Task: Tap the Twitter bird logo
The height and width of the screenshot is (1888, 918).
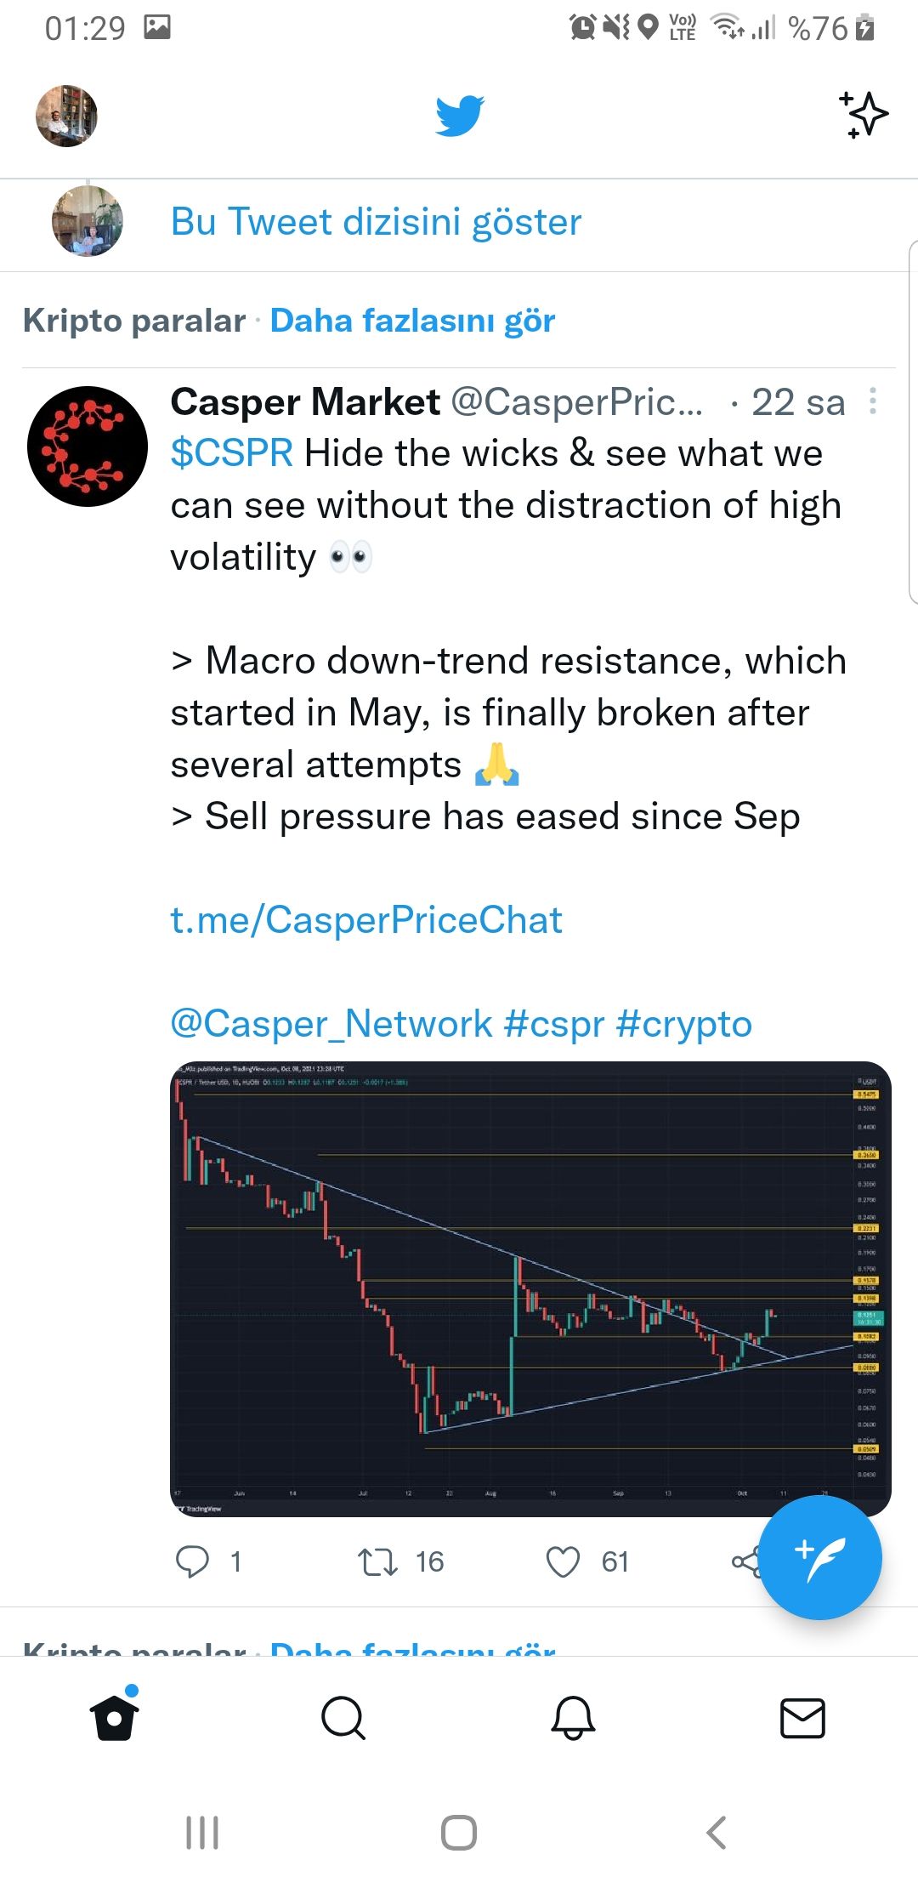Action: [460, 116]
